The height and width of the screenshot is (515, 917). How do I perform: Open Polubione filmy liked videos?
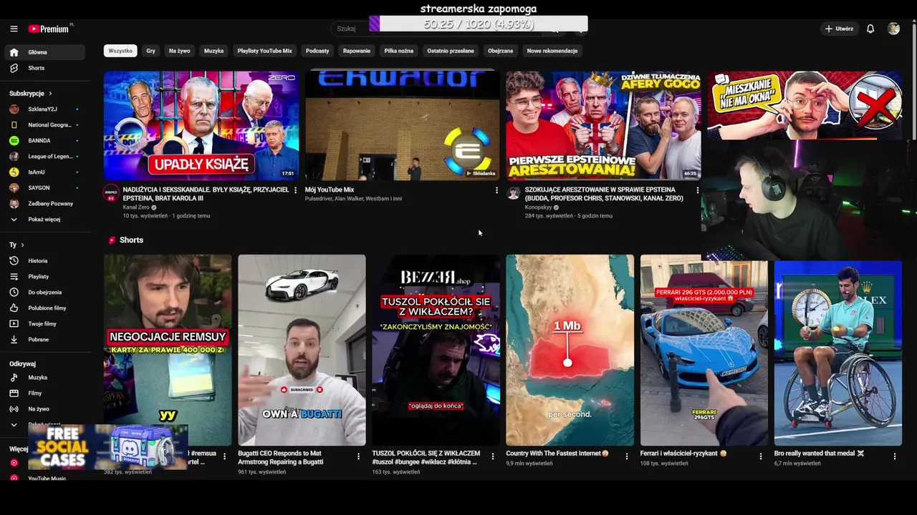(44, 308)
